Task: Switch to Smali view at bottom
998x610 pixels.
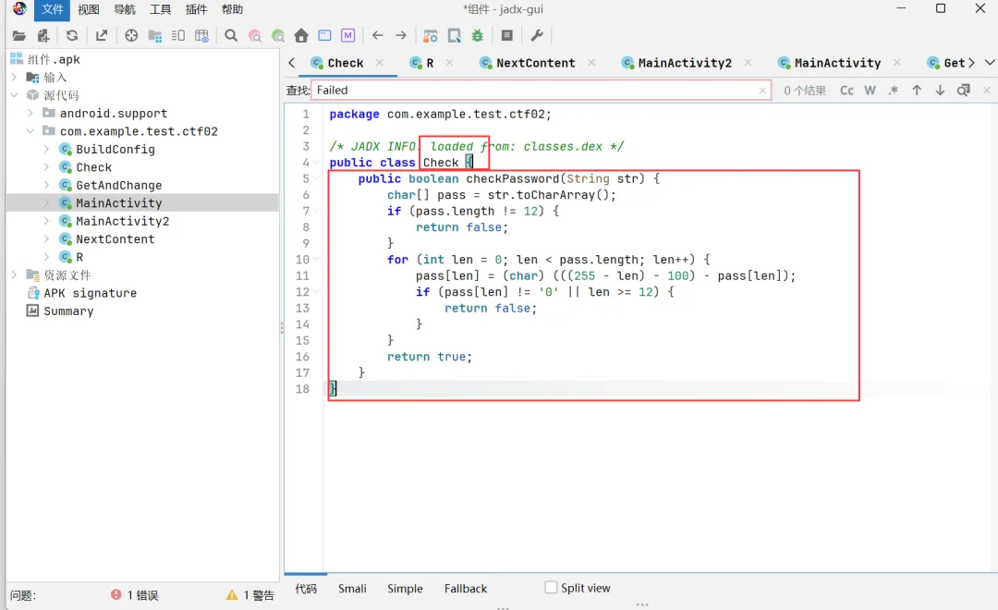Action: tap(352, 589)
